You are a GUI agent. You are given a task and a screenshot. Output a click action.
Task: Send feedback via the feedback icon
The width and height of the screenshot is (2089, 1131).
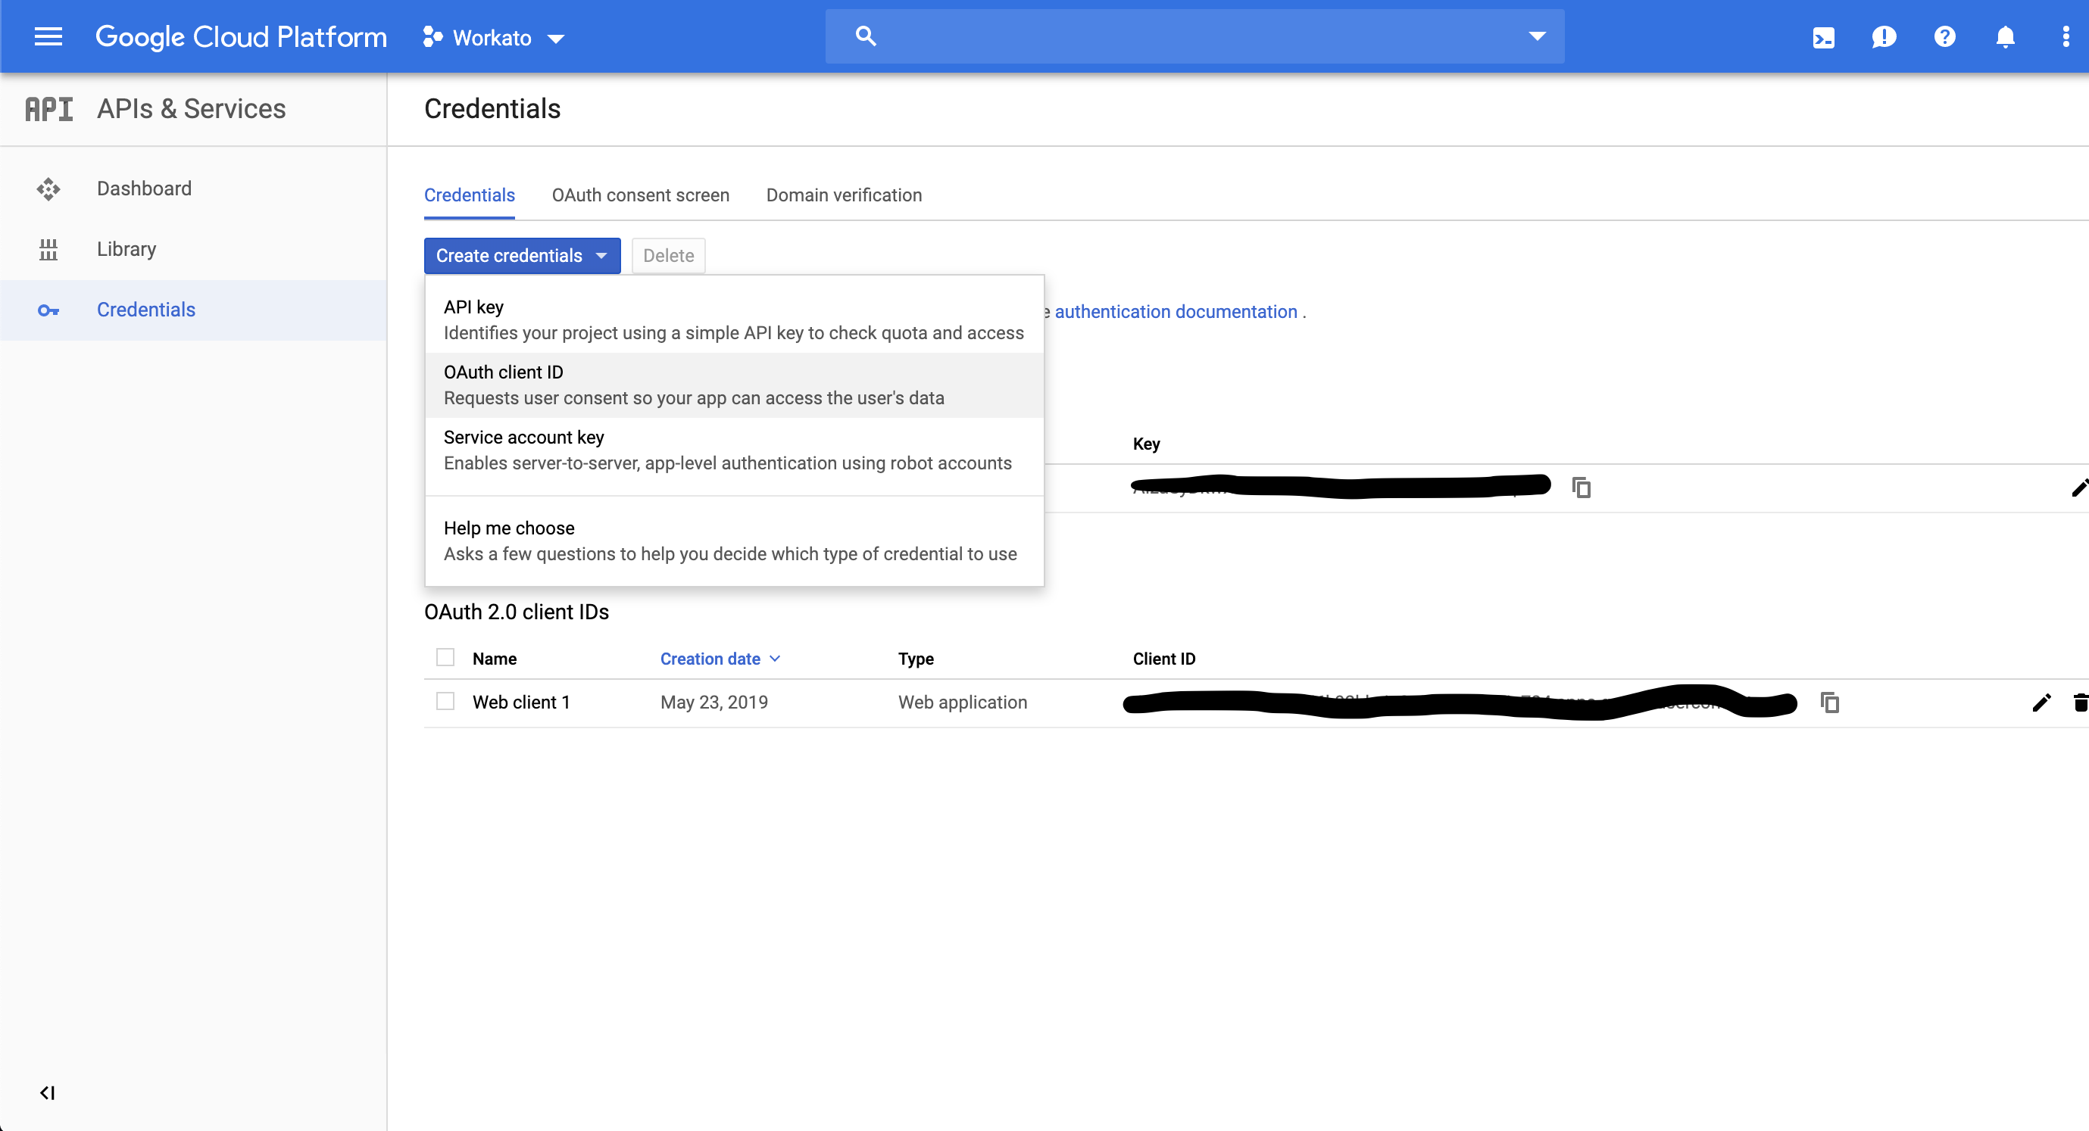pyautogui.click(x=1884, y=36)
